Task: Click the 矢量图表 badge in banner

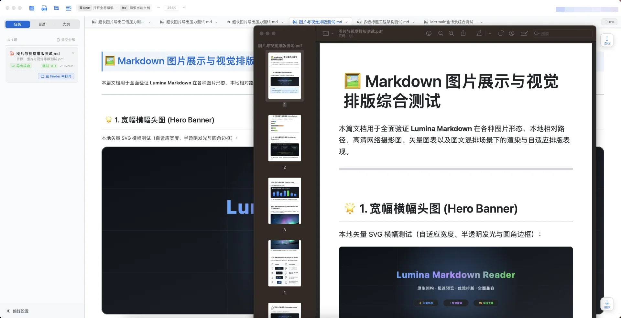Action: click(426, 303)
